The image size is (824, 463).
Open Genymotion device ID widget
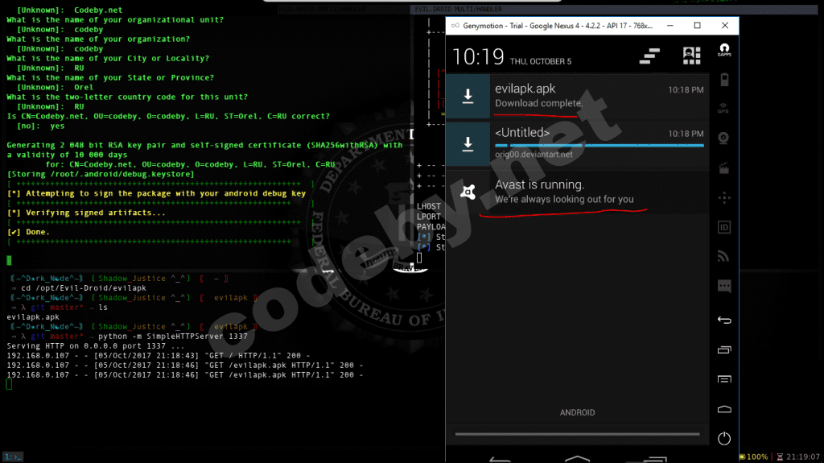724,227
